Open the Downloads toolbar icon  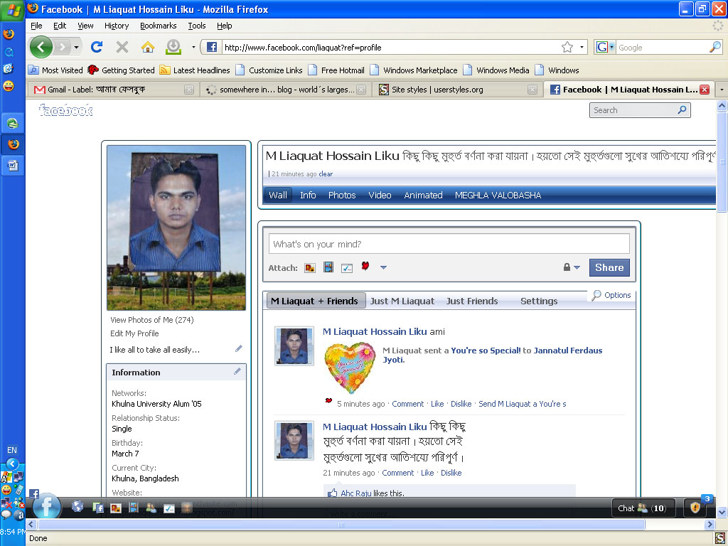173,47
